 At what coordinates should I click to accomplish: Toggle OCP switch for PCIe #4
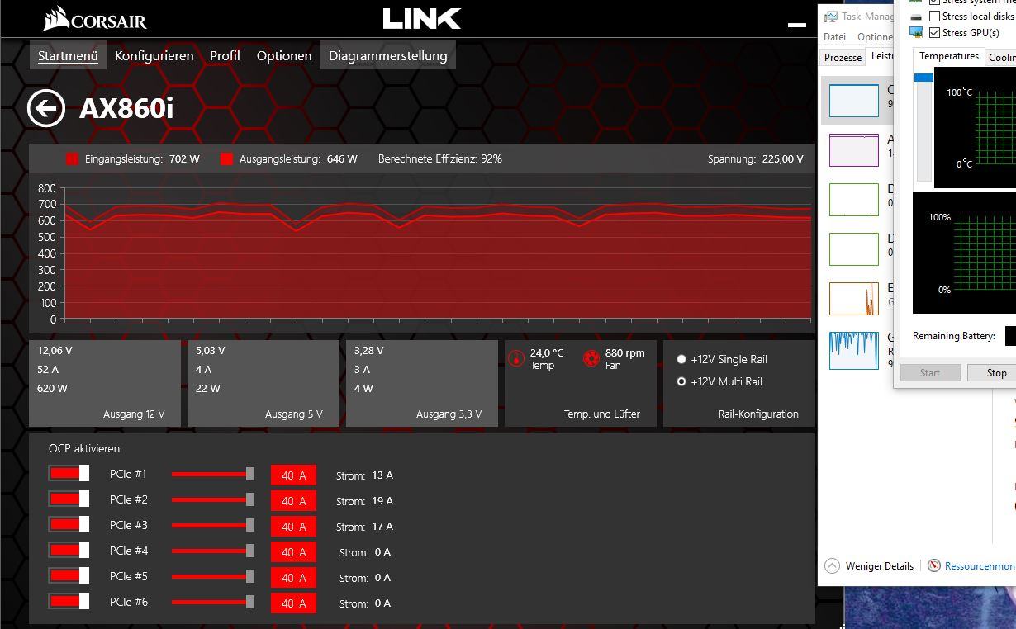(69, 550)
